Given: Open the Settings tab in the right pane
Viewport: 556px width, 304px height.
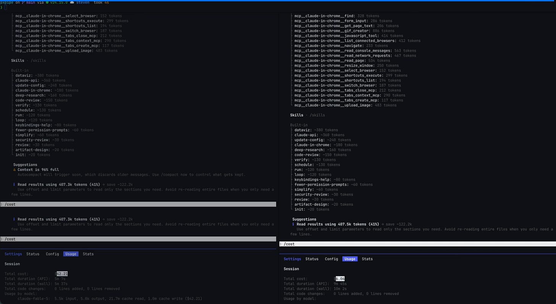Looking at the screenshot, I should (x=293, y=259).
